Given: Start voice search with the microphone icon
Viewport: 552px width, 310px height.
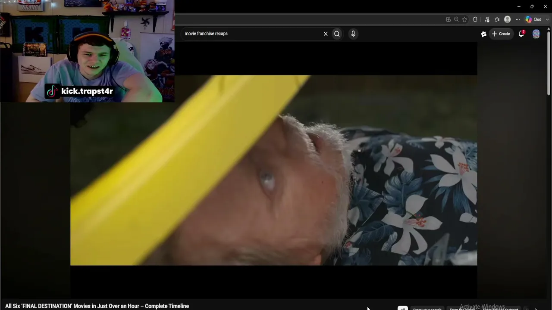Looking at the screenshot, I should [353, 34].
